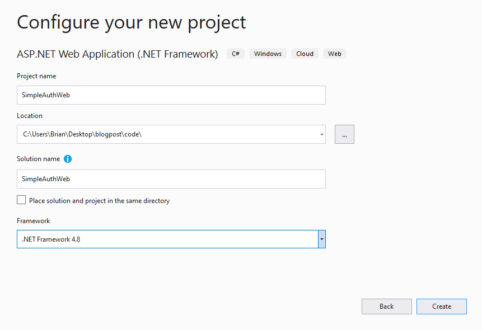The height and width of the screenshot is (330, 482).
Task: Click the Project name label
Action: pyautogui.click(x=36, y=76)
